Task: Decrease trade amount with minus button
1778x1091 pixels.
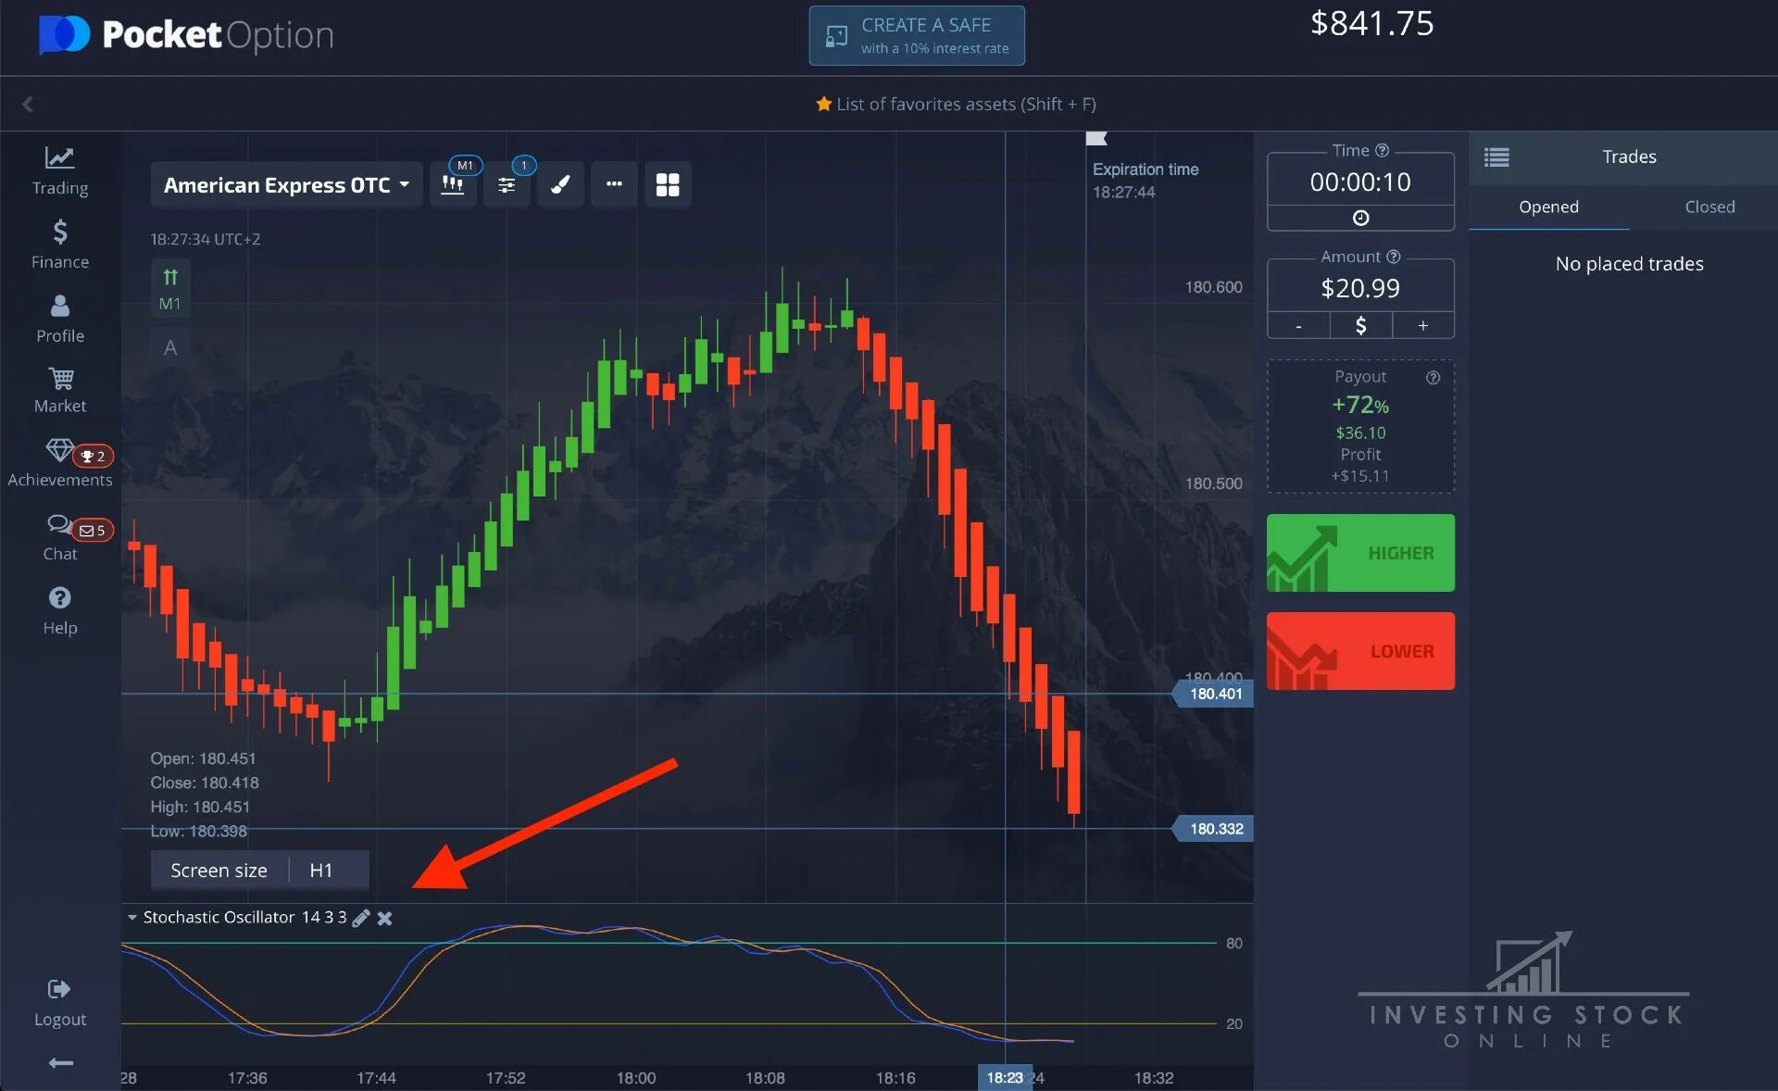Action: point(1298,326)
